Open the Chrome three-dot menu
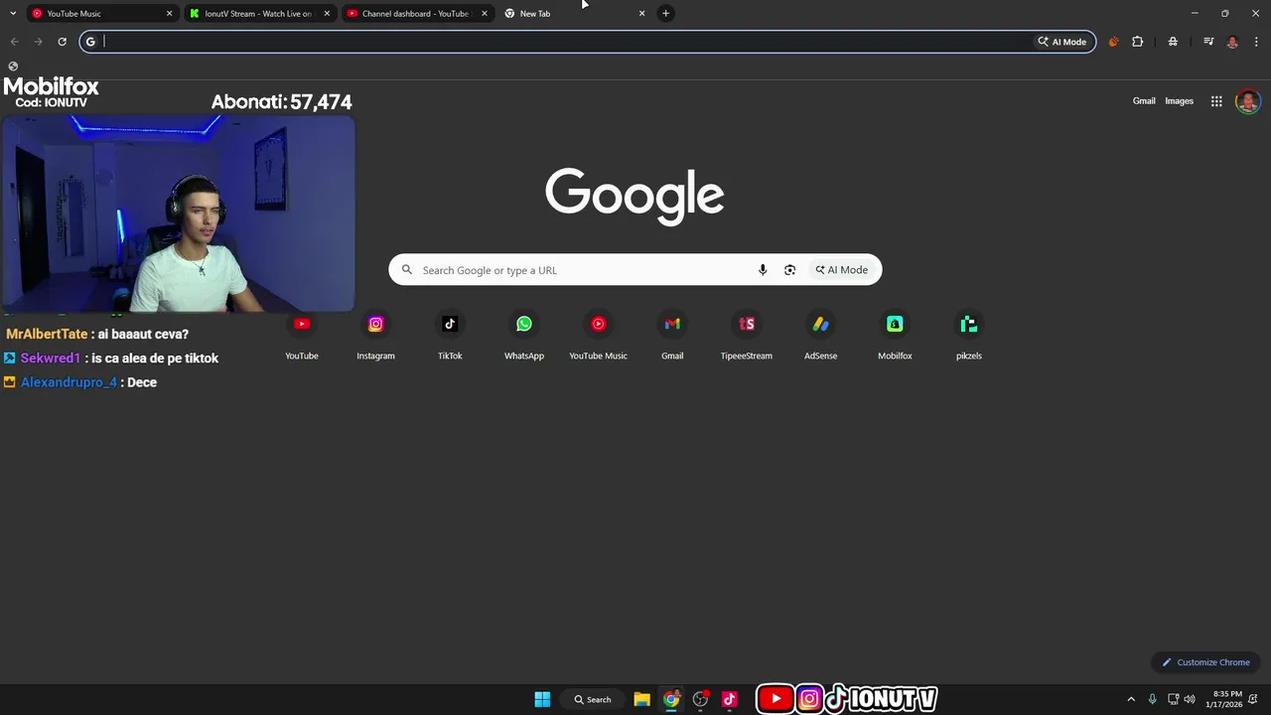Screen dimensions: 1271x715 click(1256, 42)
